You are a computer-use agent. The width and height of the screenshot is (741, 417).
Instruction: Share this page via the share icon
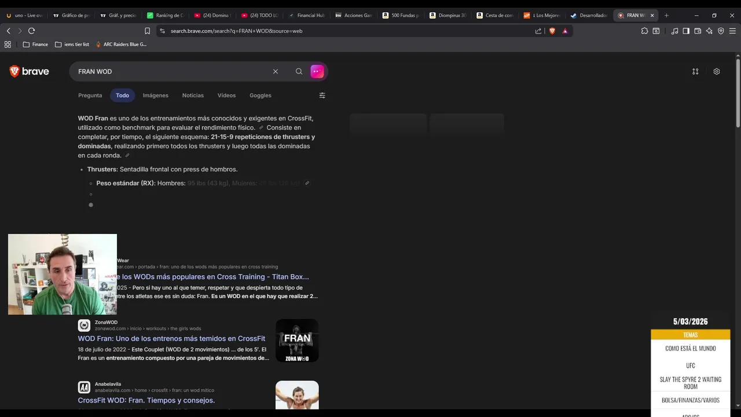[x=538, y=31]
